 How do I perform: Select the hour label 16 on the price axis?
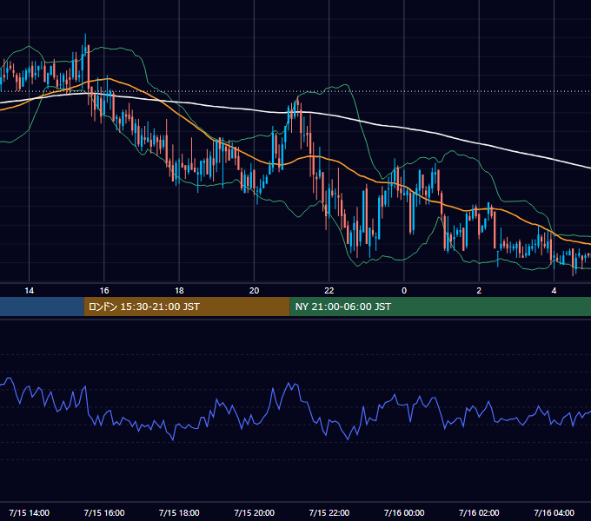pyautogui.click(x=104, y=291)
